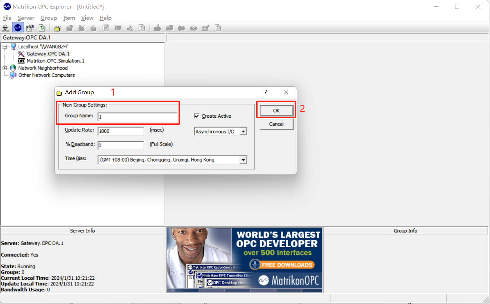Open the Item menu
The height and width of the screenshot is (304, 490).
(x=69, y=18)
